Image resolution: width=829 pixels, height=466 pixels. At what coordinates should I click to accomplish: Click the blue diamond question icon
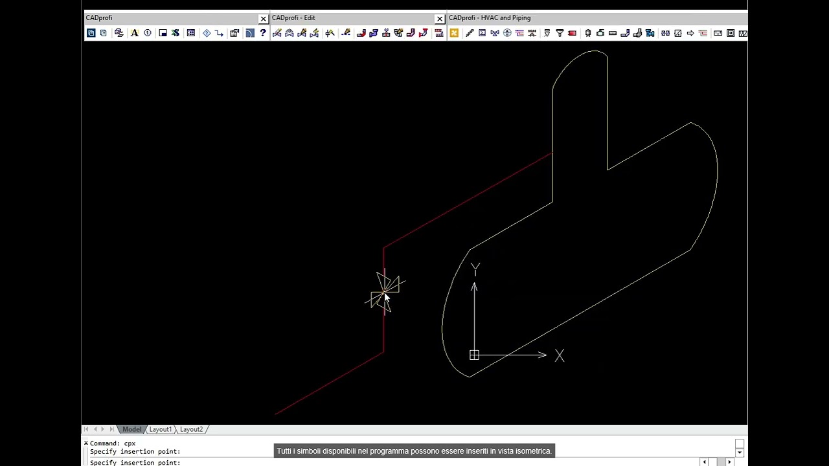click(207, 33)
